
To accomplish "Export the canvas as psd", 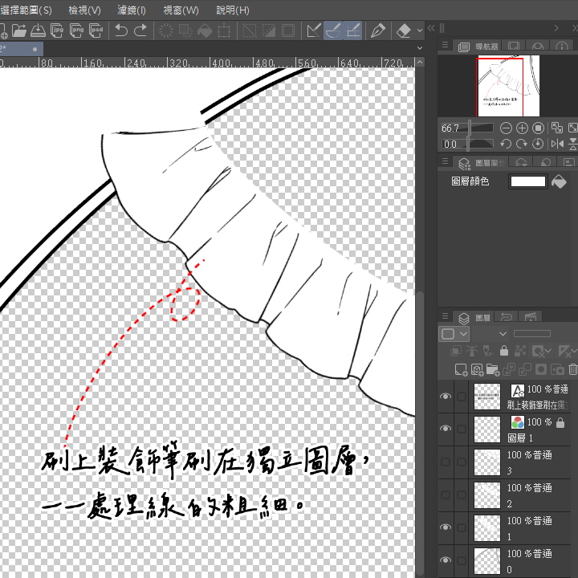I will 96,31.
